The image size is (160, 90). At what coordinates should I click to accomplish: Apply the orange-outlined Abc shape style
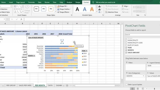pos(51,9)
